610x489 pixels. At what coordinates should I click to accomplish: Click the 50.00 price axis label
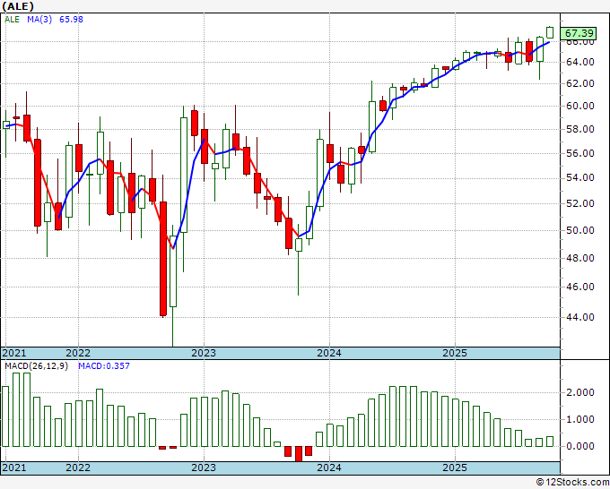pos(580,230)
